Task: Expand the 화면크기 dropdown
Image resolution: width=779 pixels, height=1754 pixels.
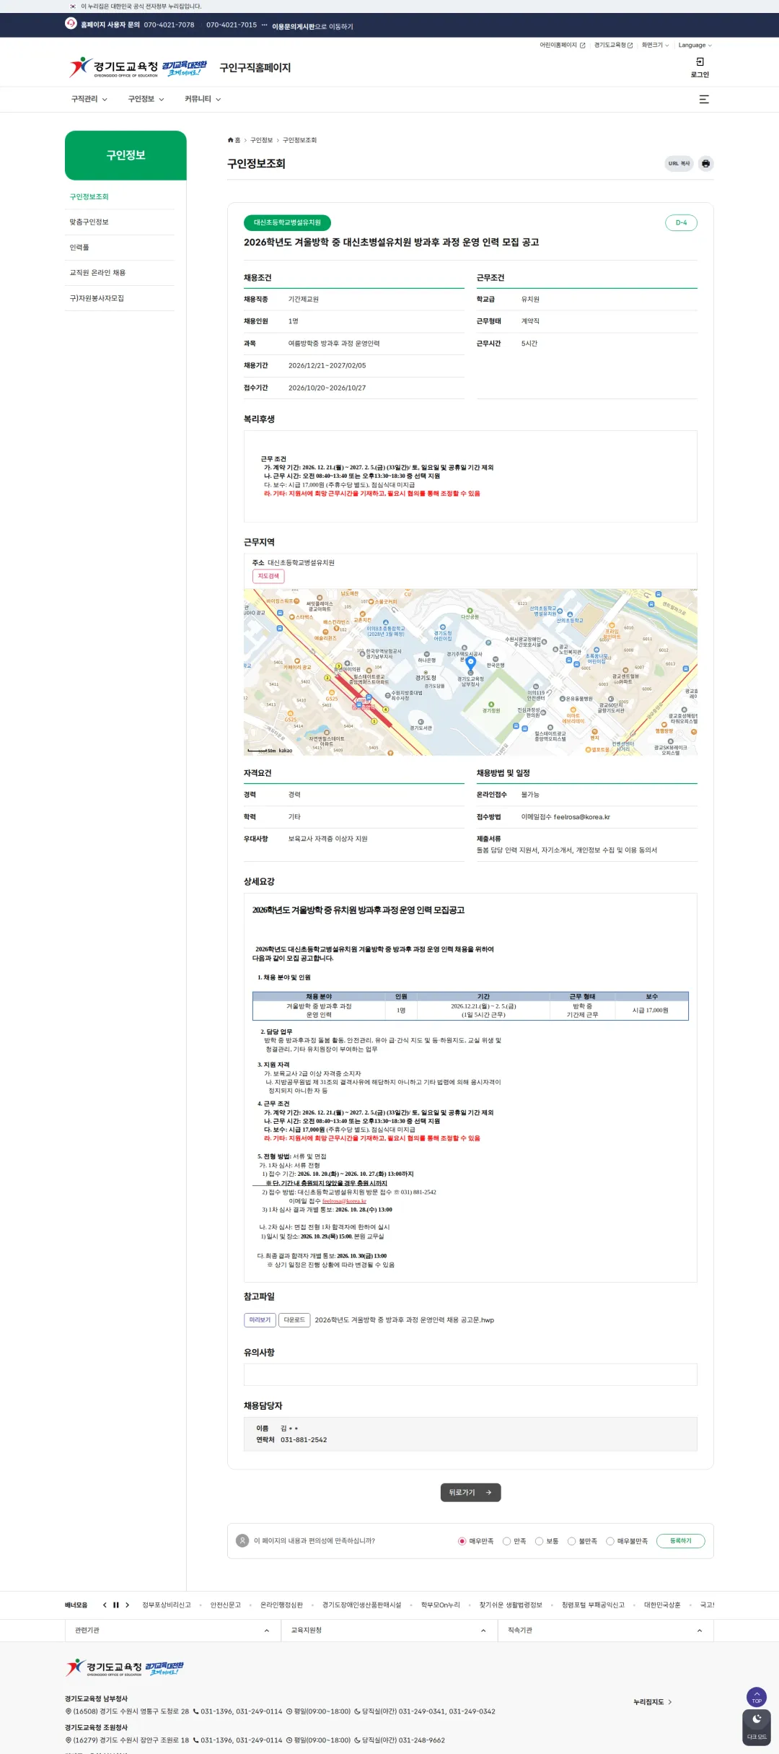Action: tap(655, 45)
